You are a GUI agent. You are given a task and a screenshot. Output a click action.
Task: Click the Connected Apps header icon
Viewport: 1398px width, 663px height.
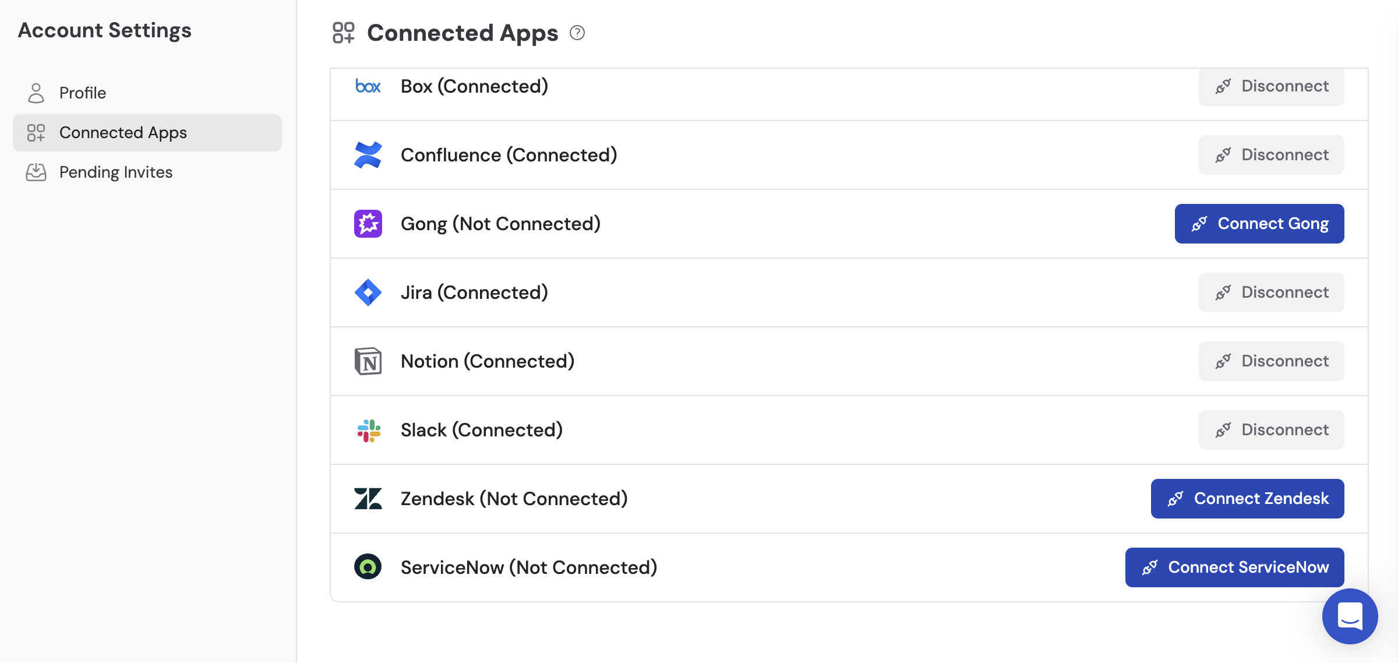[x=343, y=33]
